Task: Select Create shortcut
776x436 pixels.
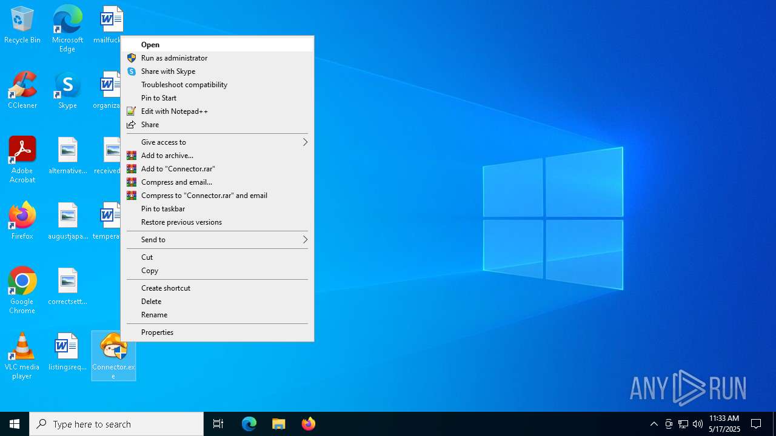Action: [218, 288]
